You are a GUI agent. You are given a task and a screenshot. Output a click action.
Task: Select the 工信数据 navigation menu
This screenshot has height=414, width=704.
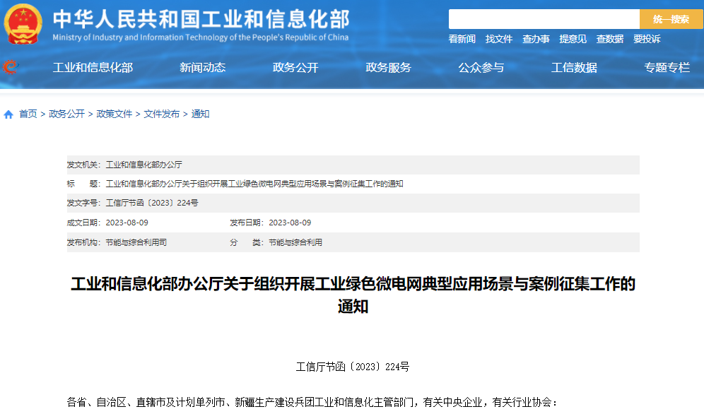(x=574, y=67)
